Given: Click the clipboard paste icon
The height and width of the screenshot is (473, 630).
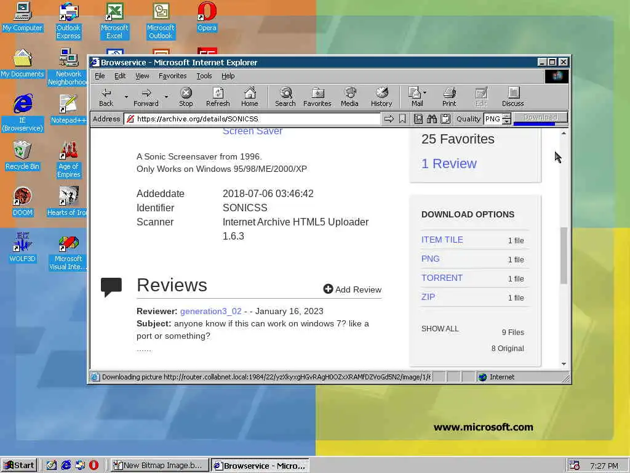Looking at the screenshot, I should 445,119.
